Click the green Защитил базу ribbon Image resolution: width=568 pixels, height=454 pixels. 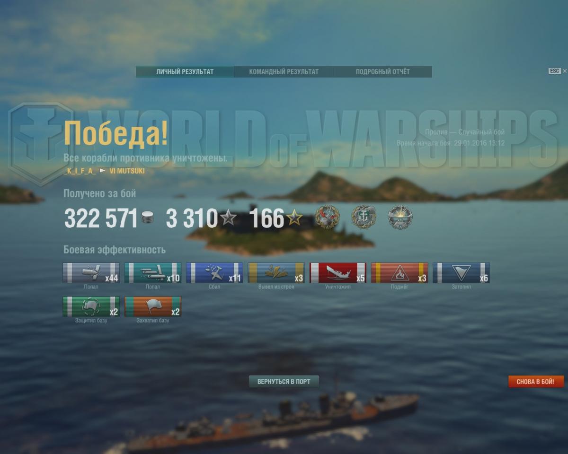[x=91, y=306]
